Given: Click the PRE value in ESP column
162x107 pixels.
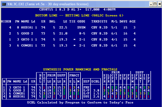Looking at the screenshot, I should click(86, 87).
